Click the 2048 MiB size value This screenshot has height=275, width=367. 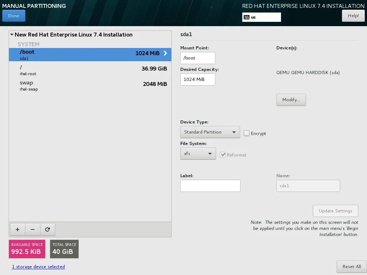[x=155, y=84]
